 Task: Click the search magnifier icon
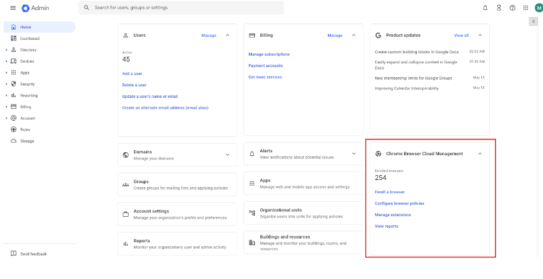click(86, 8)
